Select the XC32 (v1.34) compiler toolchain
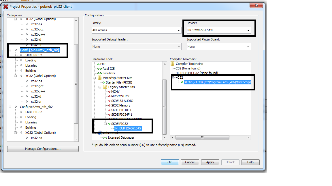The width and height of the screenshot is (332, 186). (219, 82)
